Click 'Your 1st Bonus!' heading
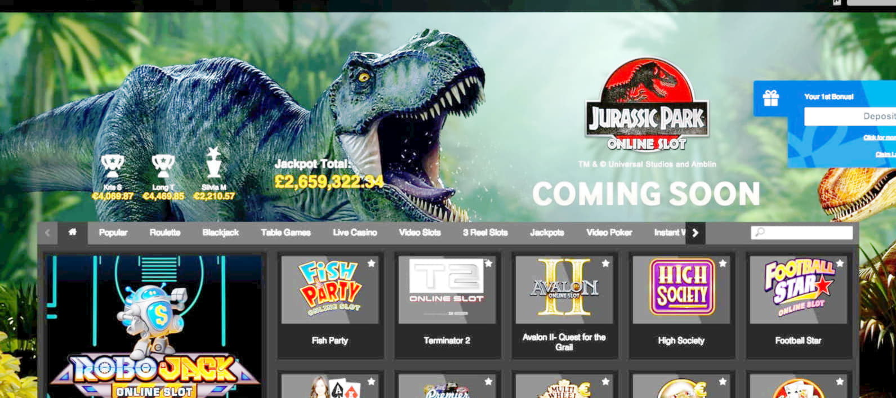 829,97
